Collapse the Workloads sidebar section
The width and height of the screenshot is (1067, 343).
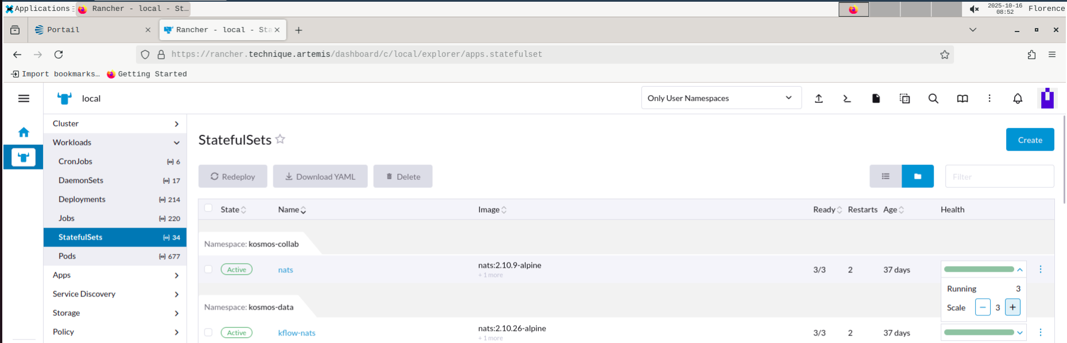176,142
